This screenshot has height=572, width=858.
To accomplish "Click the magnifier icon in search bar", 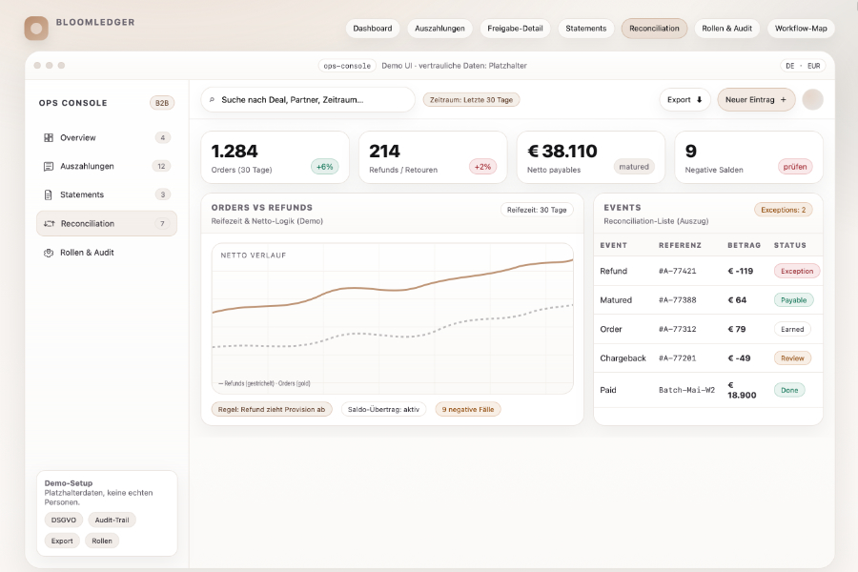I will (212, 99).
